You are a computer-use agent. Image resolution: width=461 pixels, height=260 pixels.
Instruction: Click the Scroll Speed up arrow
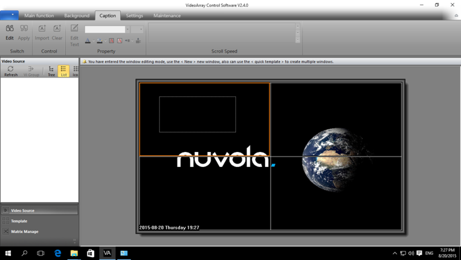tap(298, 26)
